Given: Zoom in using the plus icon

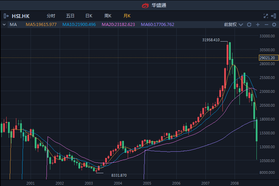Looking at the screenshot, I should pos(258,25).
